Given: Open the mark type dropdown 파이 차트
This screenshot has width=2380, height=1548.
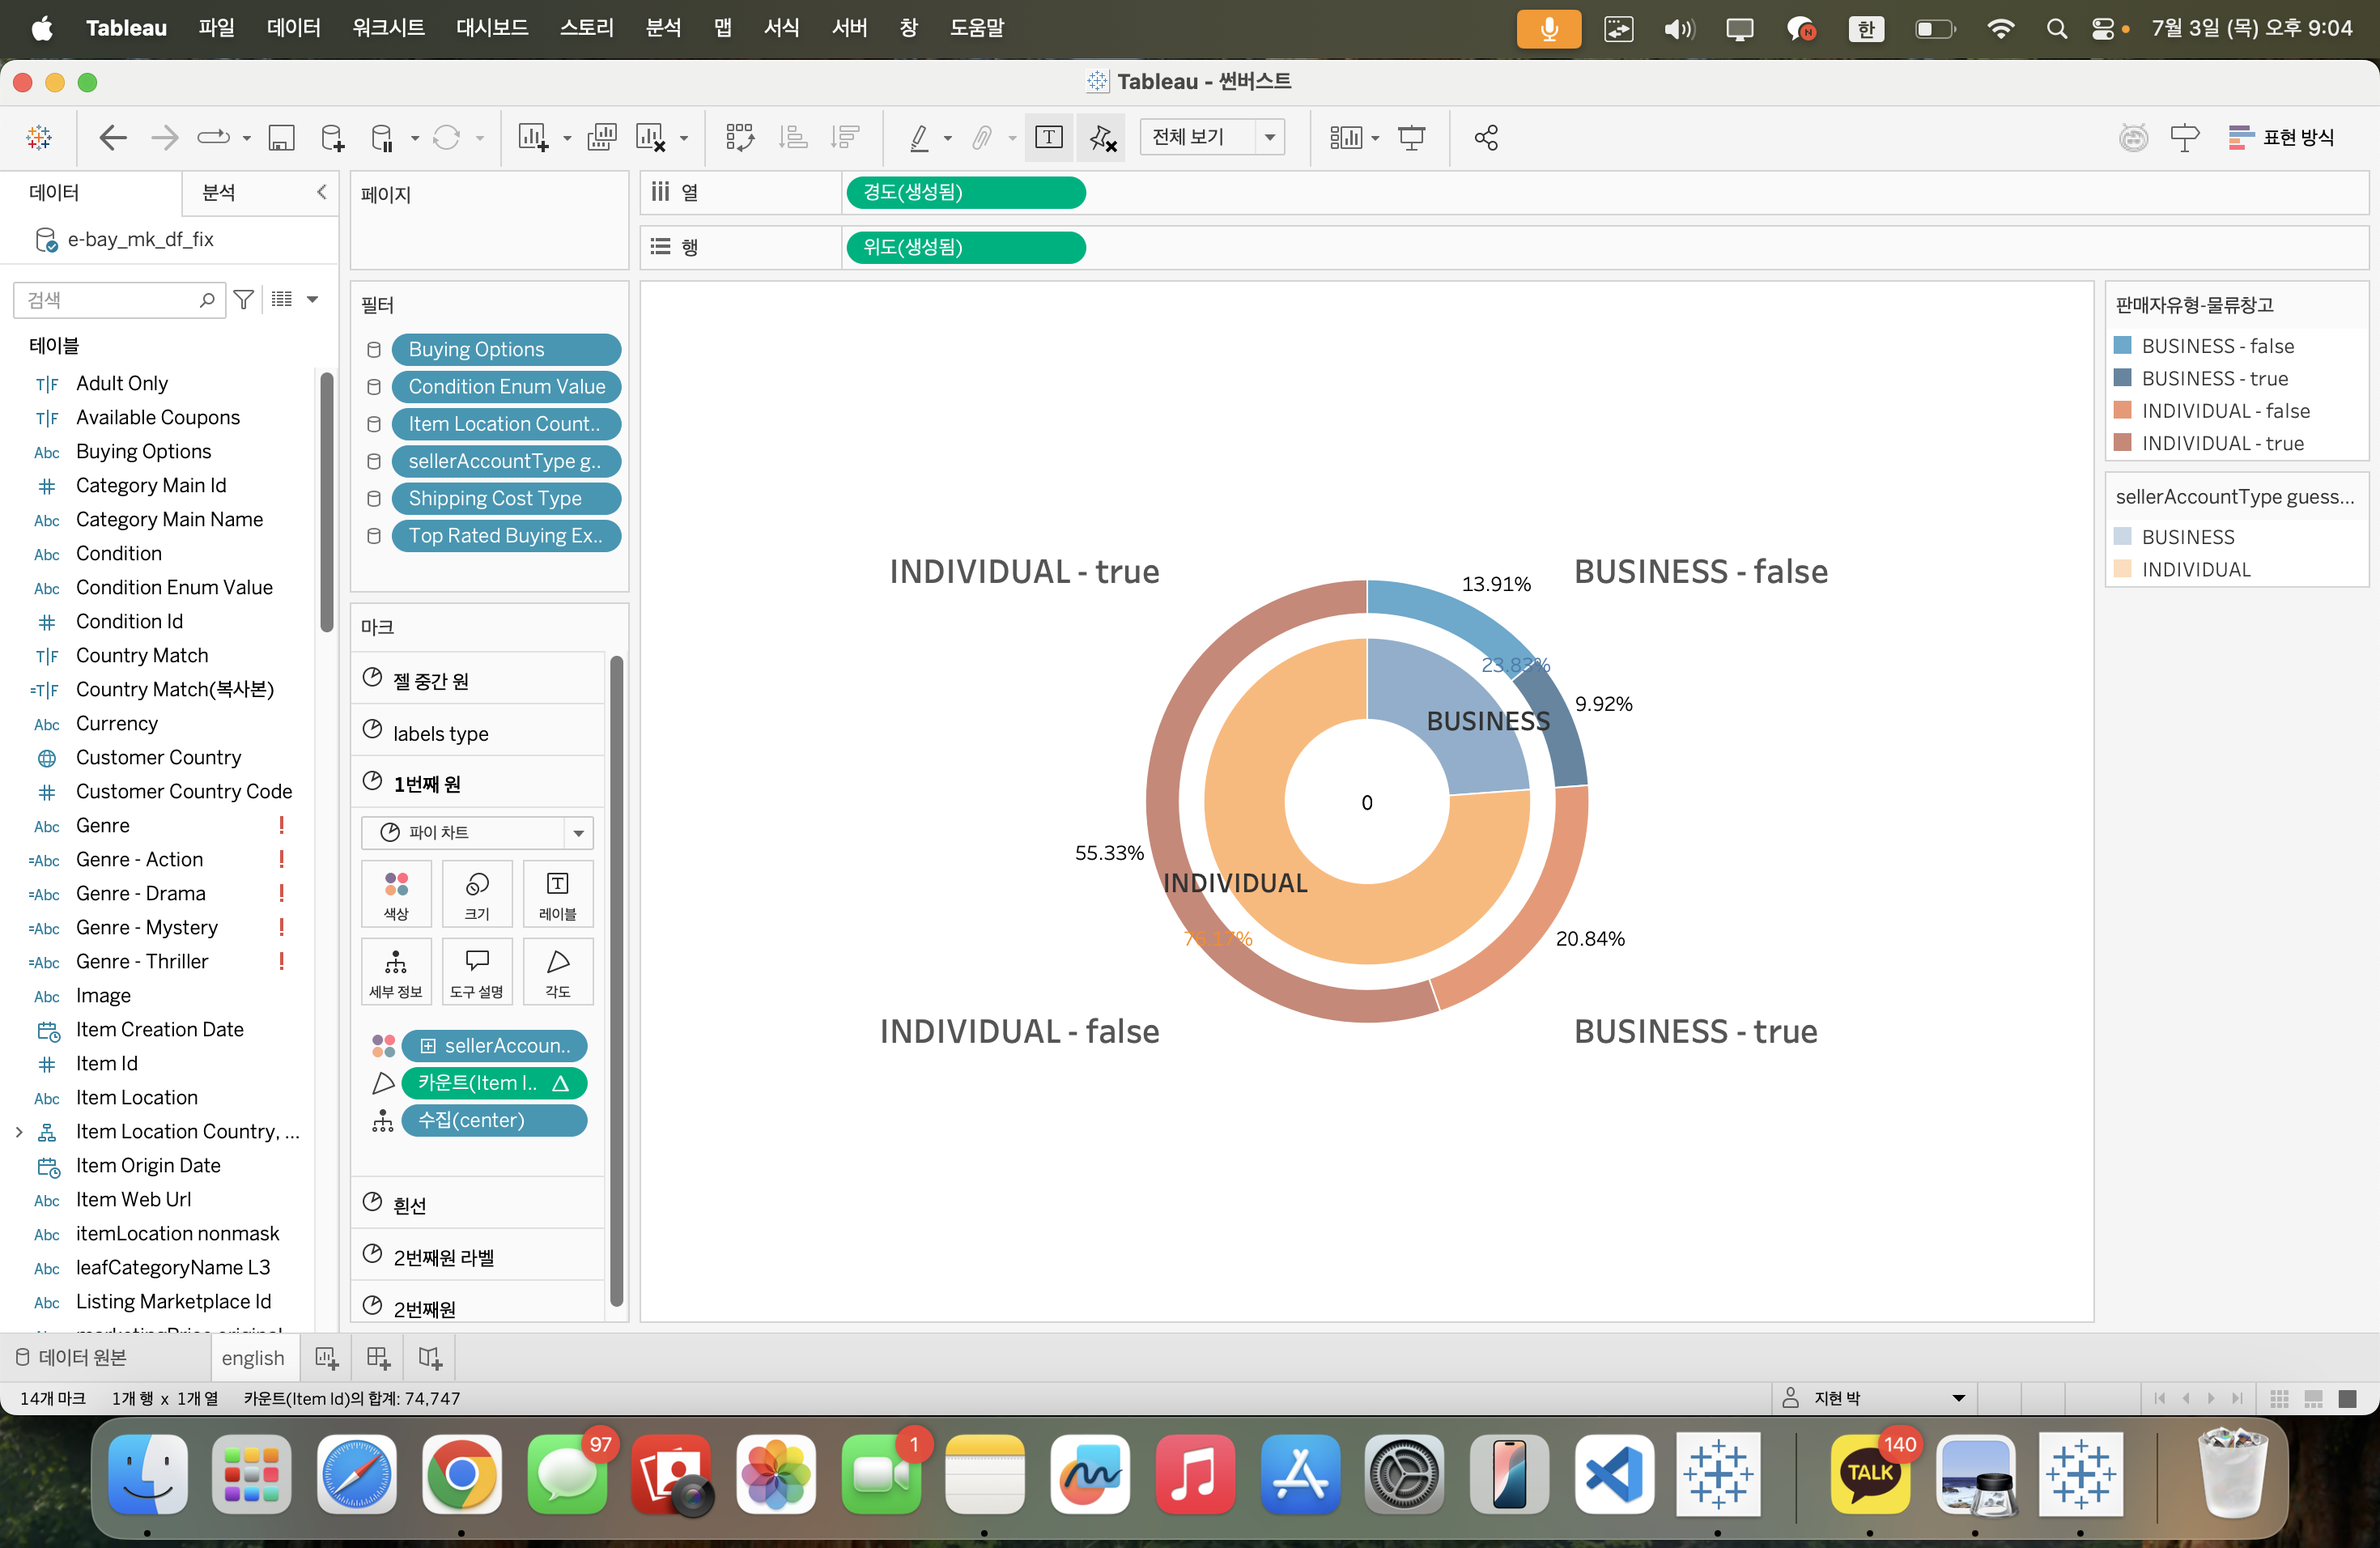Looking at the screenshot, I should (x=477, y=832).
